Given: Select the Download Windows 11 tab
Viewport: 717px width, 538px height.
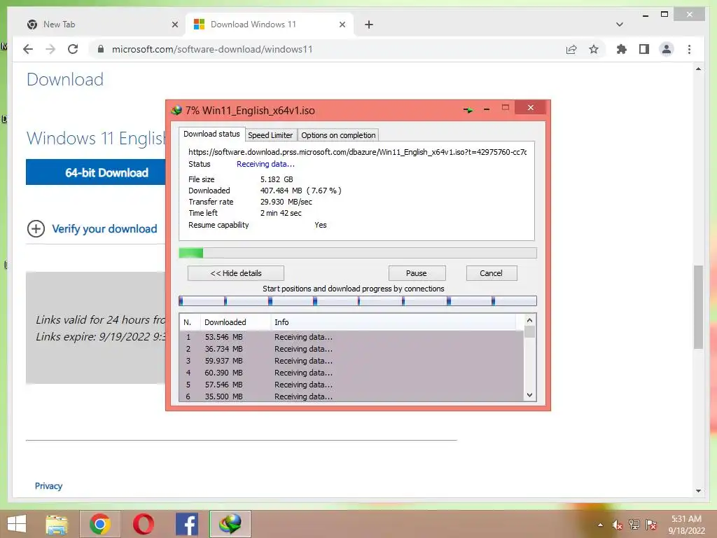Looking at the screenshot, I should (270, 25).
